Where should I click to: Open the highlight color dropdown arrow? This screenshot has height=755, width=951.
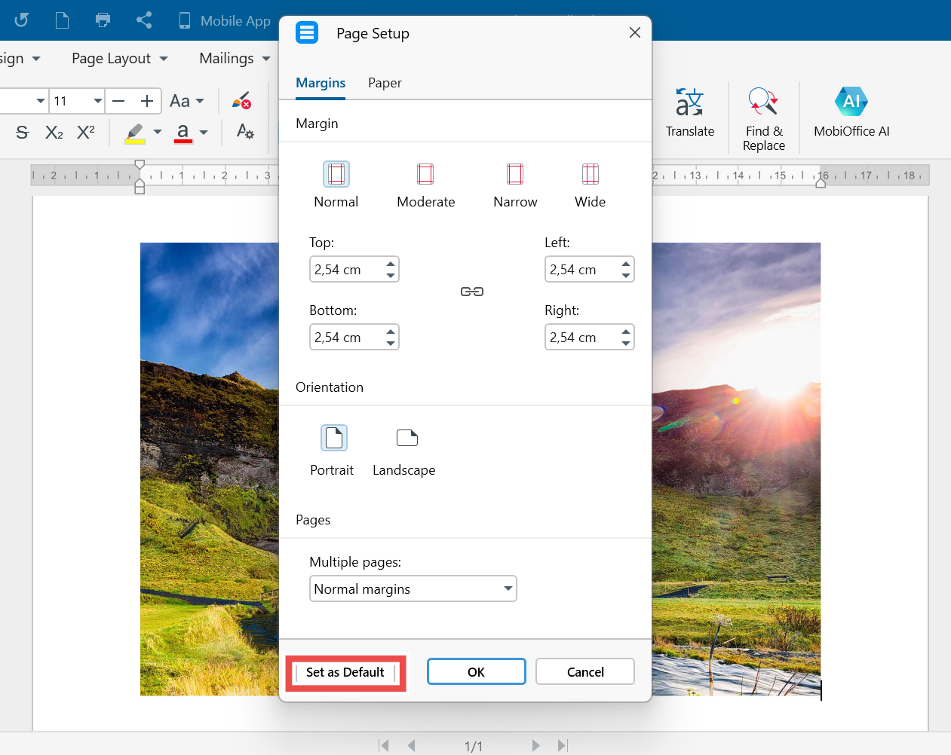coord(157,133)
